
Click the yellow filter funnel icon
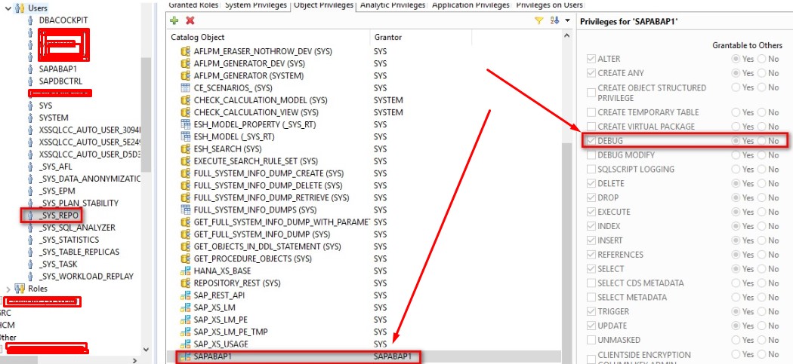coord(539,21)
